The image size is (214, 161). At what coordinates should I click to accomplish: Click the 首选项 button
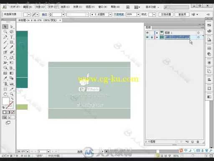(x=182, y=14)
